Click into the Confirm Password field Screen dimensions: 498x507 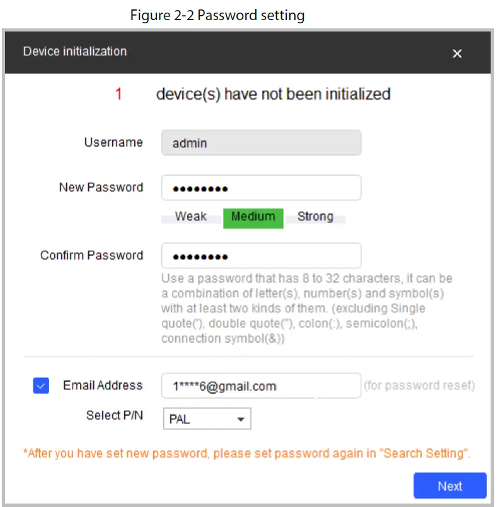(x=261, y=256)
